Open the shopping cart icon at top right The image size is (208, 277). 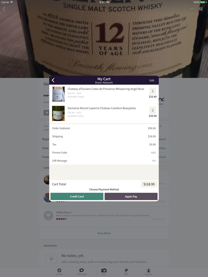tap(201, 9)
